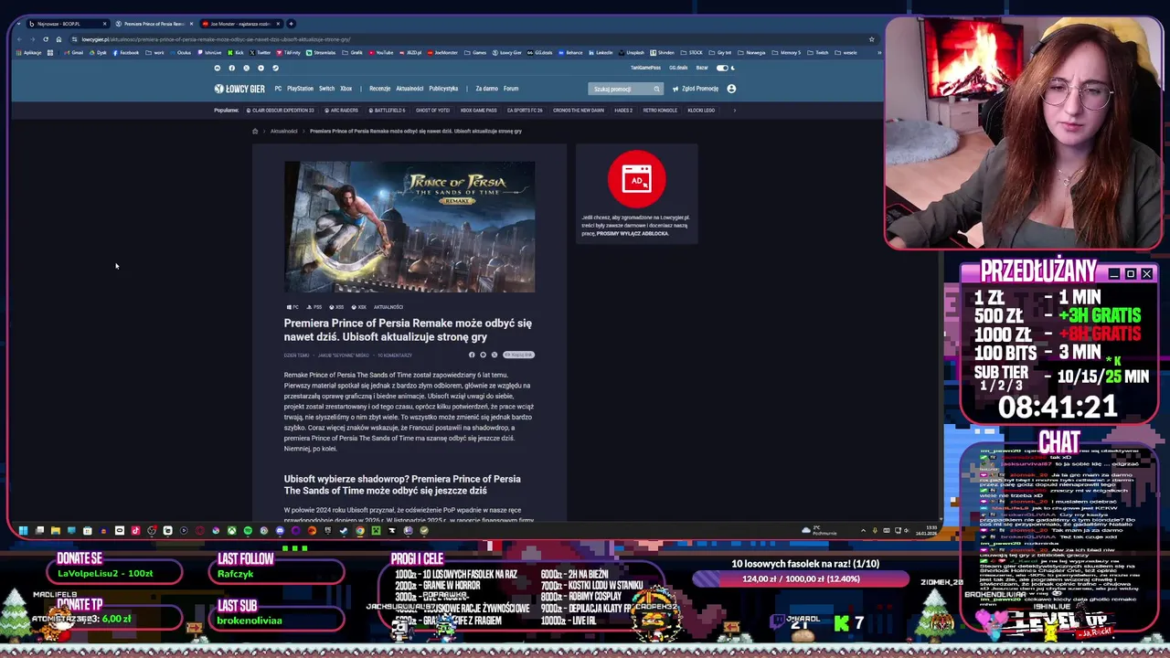The width and height of the screenshot is (1170, 658).
Task: Open the user account profile icon
Action: 731,89
